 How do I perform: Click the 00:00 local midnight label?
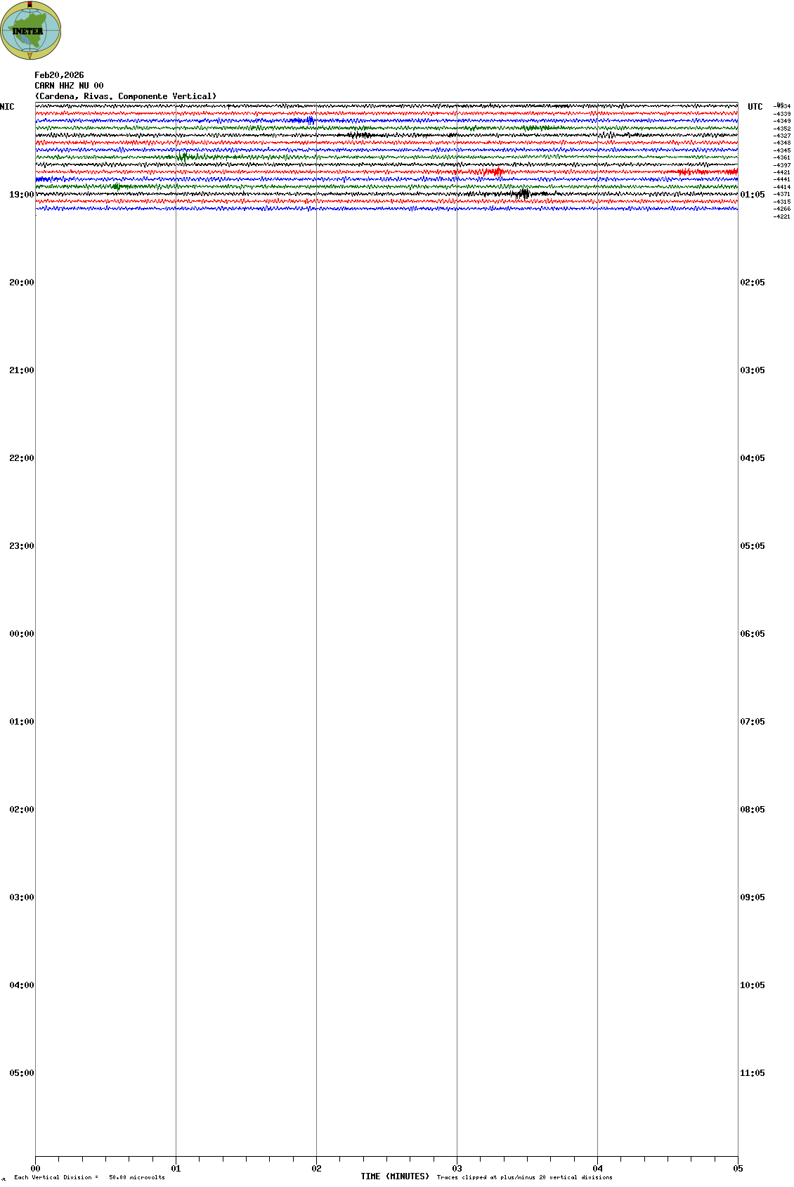click(21, 634)
